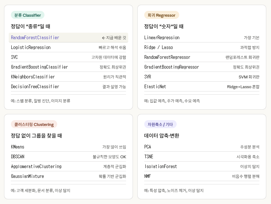Click the GradientBoostingClassifier entry
Image resolution: width=271 pixels, height=204 pixels.
coord(39,67)
